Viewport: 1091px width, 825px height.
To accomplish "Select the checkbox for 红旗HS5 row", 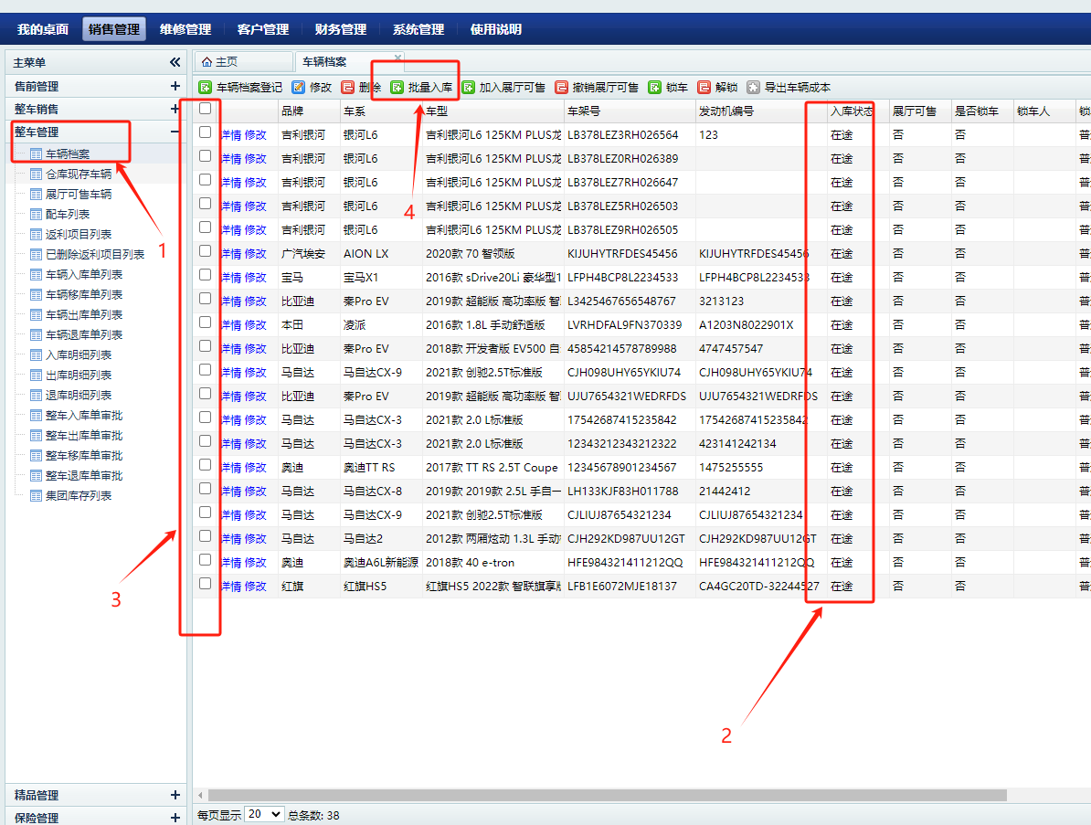I will [x=206, y=584].
